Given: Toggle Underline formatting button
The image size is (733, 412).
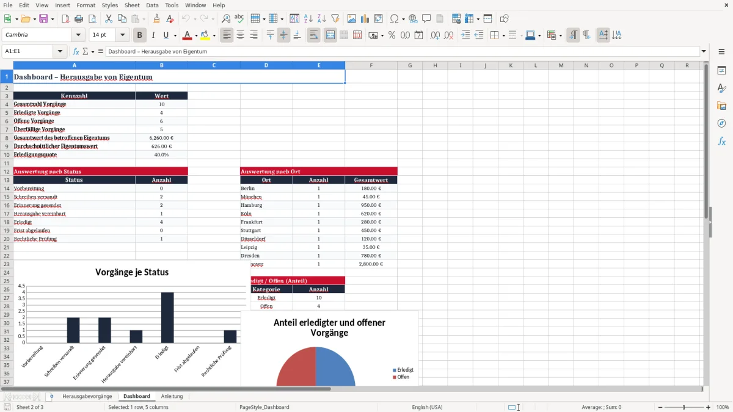Looking at the screenshot, I should [166, 35].
